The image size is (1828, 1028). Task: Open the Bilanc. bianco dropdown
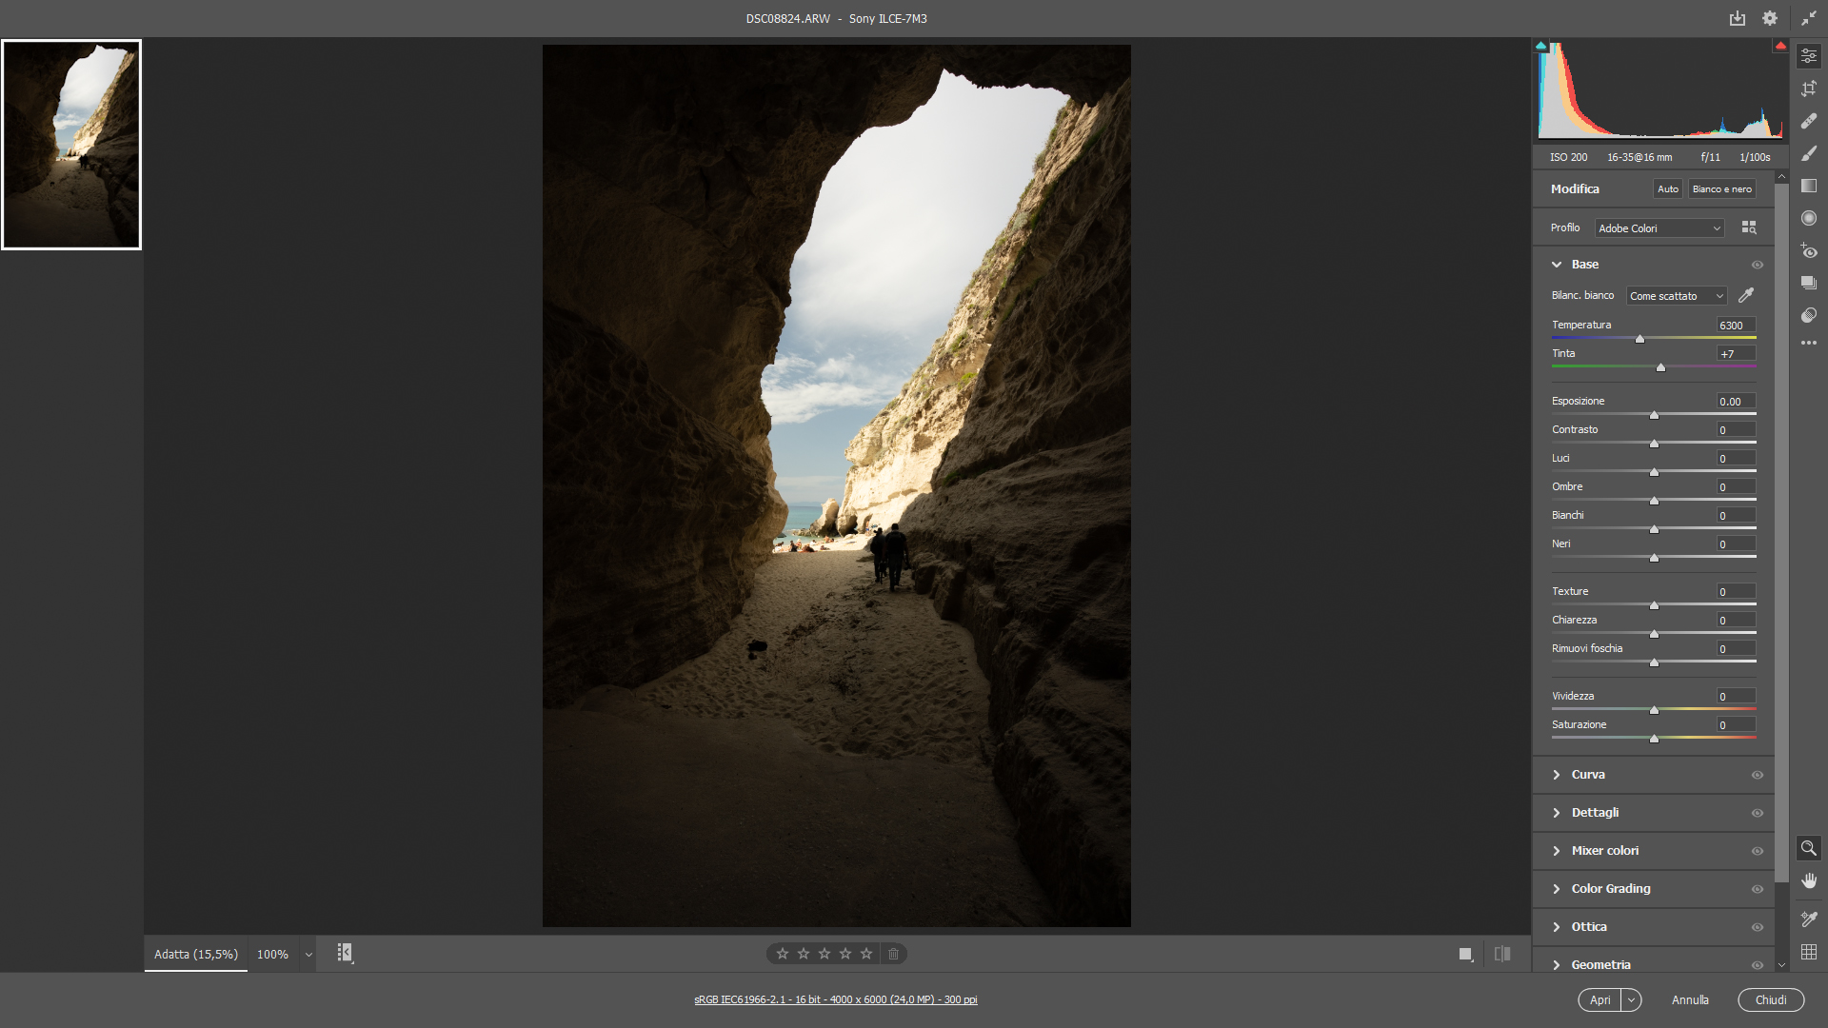[x=1675, y=296]
